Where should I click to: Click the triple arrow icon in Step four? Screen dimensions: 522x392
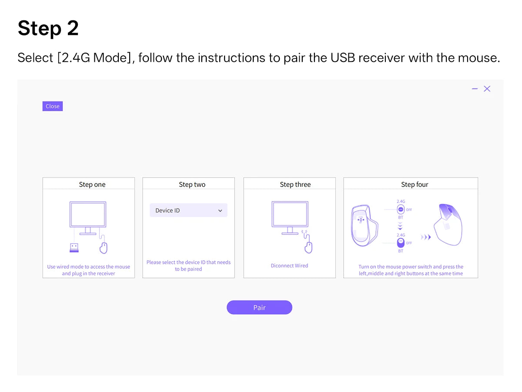tap(426, 237)
